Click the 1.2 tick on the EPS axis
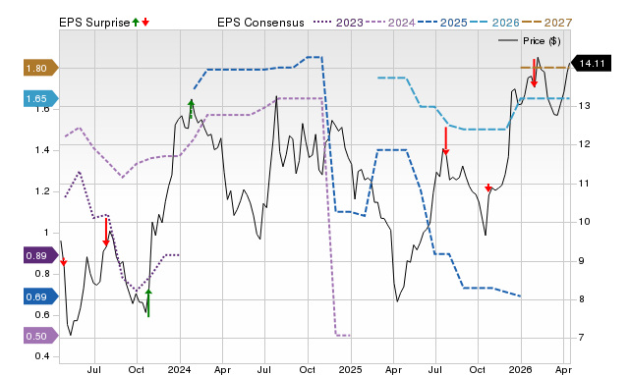629x375 pixels. coord(41,191)
